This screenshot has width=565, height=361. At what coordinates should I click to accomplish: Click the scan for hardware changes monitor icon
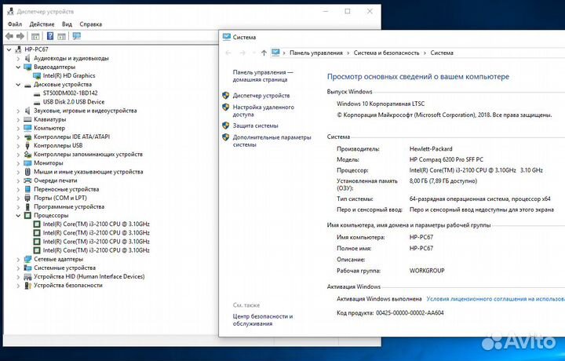point(76,36)
